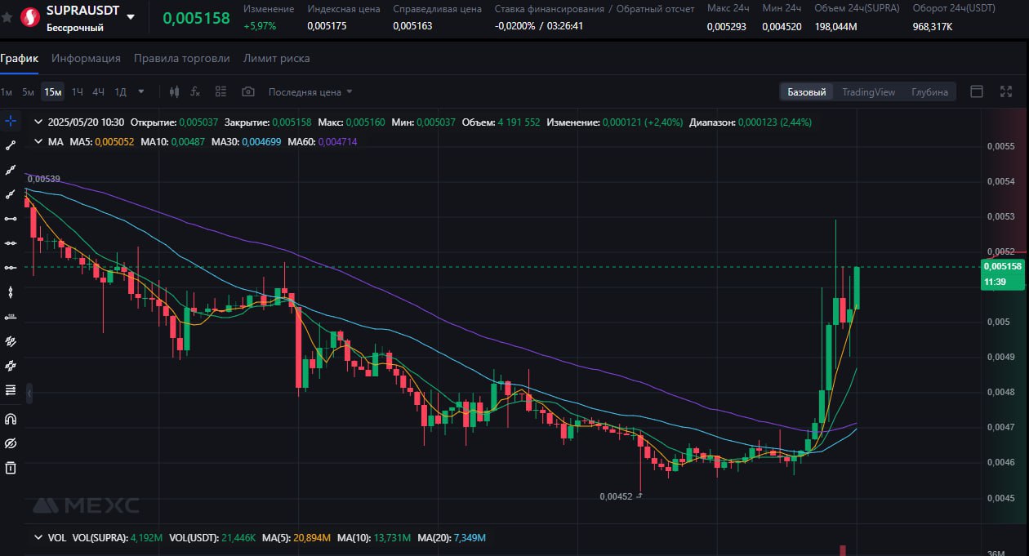This screenshot has width=1029, height=556.
Task: Click the index price 0,005175
Action: tap(326, 25)
